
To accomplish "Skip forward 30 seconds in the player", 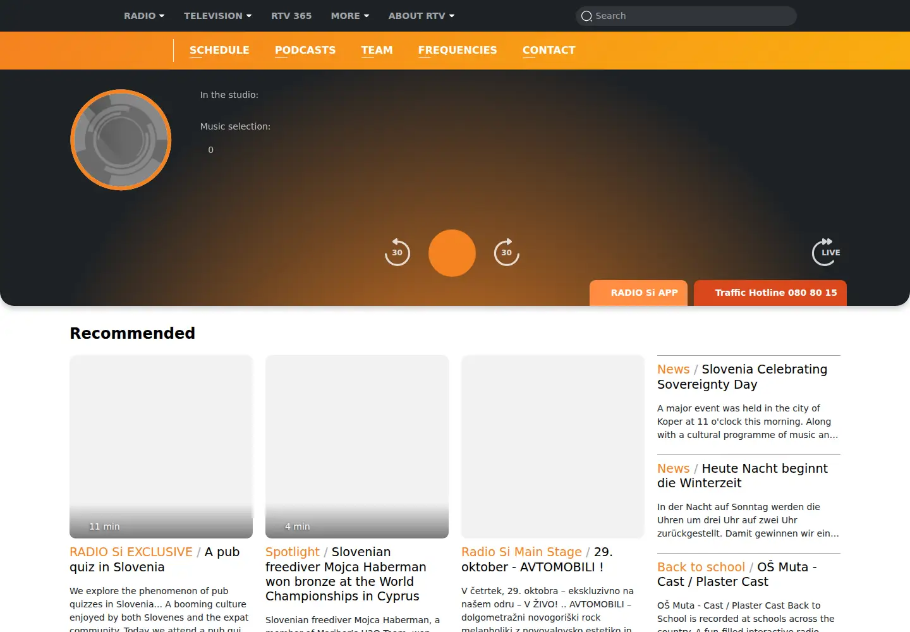I will (506, 252).
